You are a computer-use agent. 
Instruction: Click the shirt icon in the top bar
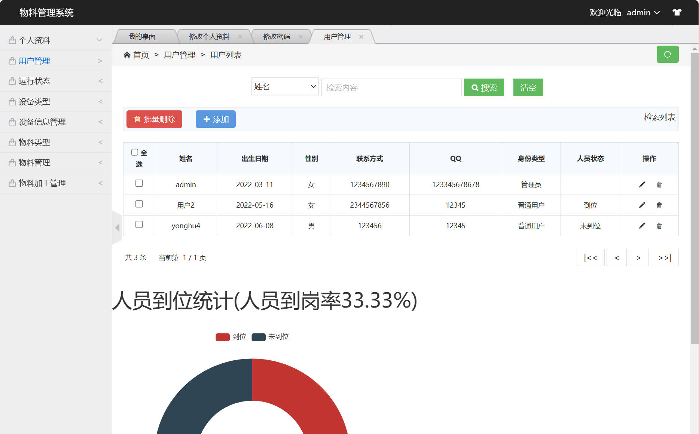[x=677, y=12]
